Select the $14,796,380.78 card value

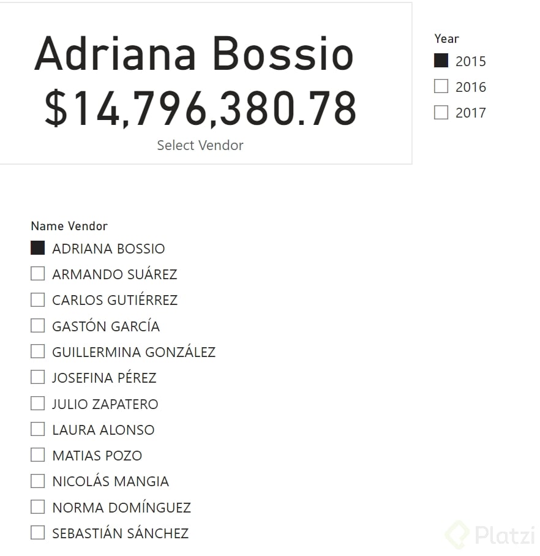coord(200,108)
